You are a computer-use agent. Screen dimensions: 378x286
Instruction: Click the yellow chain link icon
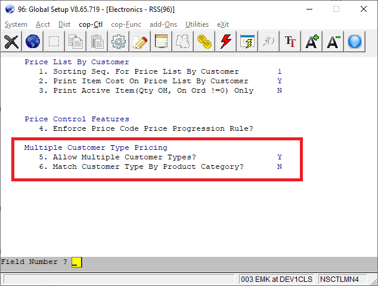[x=204, y=42]
